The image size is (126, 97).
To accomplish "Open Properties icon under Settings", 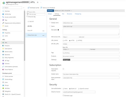I will tap(3, 33).
